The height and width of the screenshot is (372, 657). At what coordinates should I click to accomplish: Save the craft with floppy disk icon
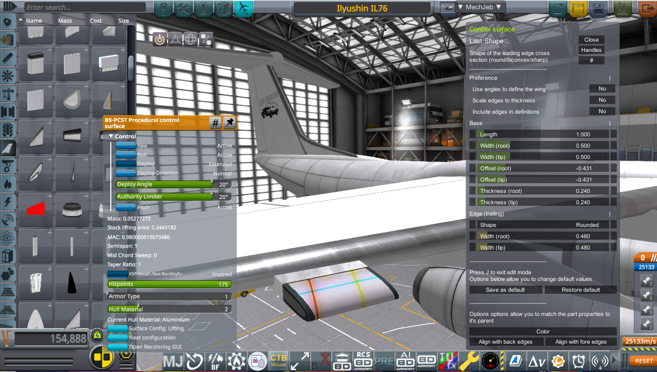(598, 8)
